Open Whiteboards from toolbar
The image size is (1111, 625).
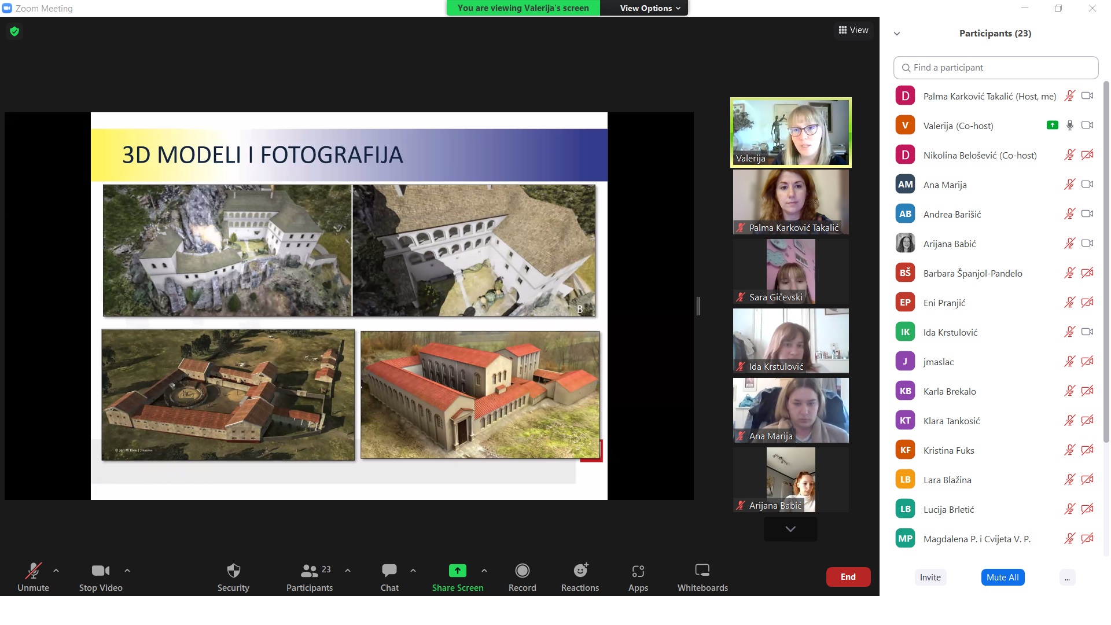pos(702,577)
